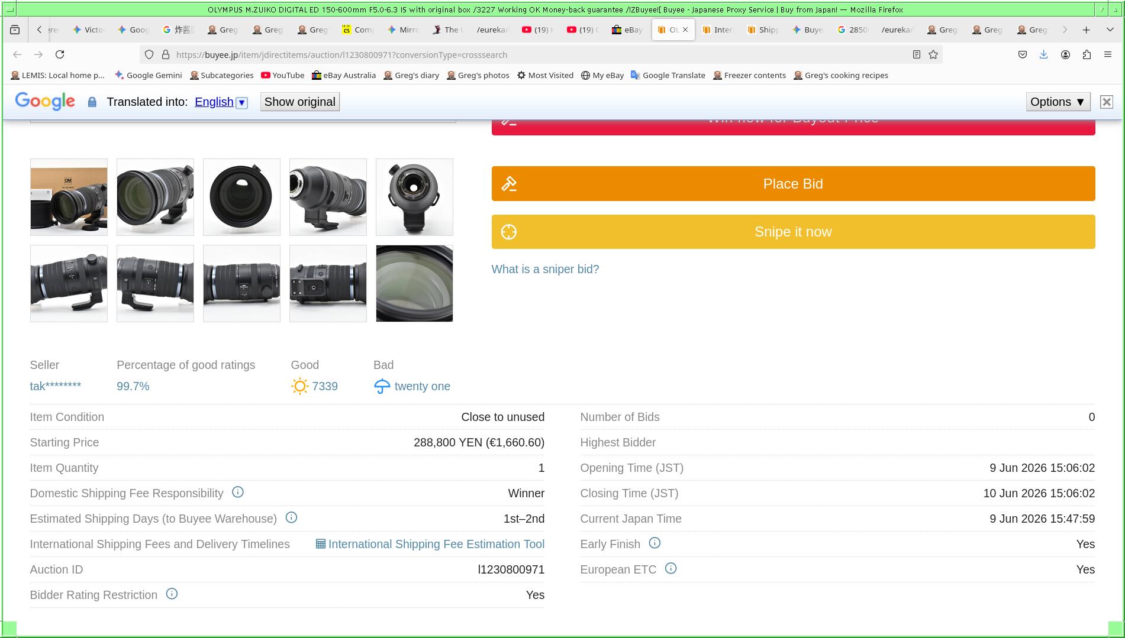This screenshot has height=638, width=1125.
Task: Go forward to the next page
Action: coord(38,54)
